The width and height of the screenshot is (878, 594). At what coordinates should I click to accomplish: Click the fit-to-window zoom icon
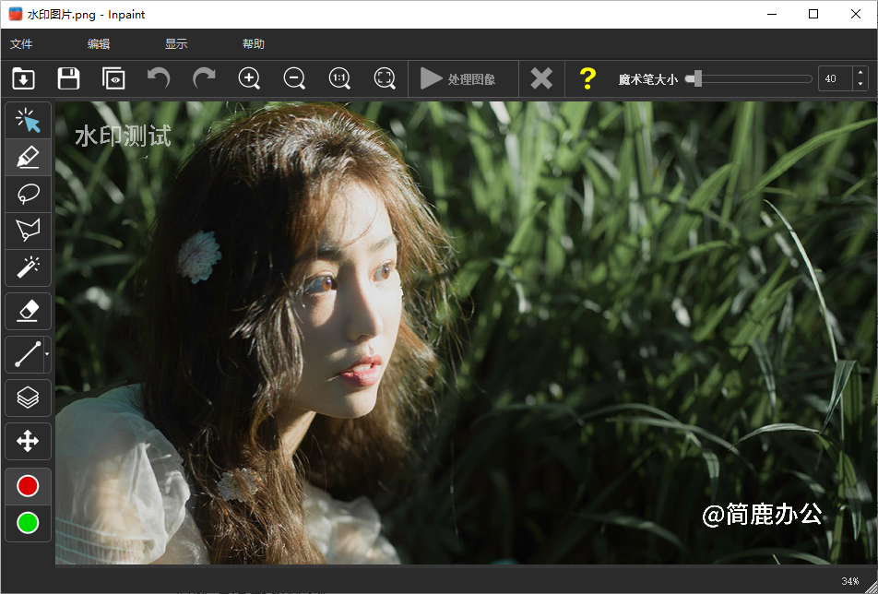pos(385,78)
